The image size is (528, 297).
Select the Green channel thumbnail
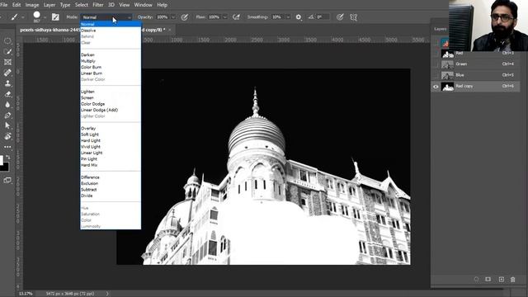point(447,64)
